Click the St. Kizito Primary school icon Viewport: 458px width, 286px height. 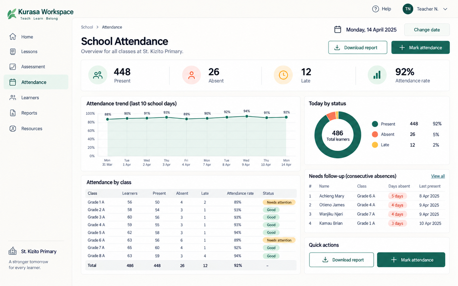[13, 251]
